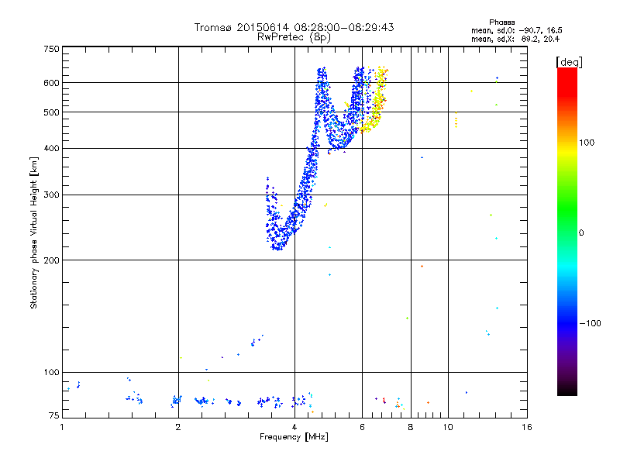
Task: Click the 'Phases' legend heading
Action: pyautogui.click(x=501, y=22)
